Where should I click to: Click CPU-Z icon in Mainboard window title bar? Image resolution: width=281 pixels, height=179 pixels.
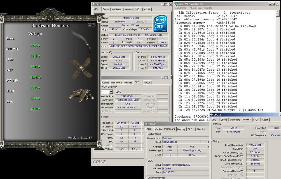click(146, 124)
